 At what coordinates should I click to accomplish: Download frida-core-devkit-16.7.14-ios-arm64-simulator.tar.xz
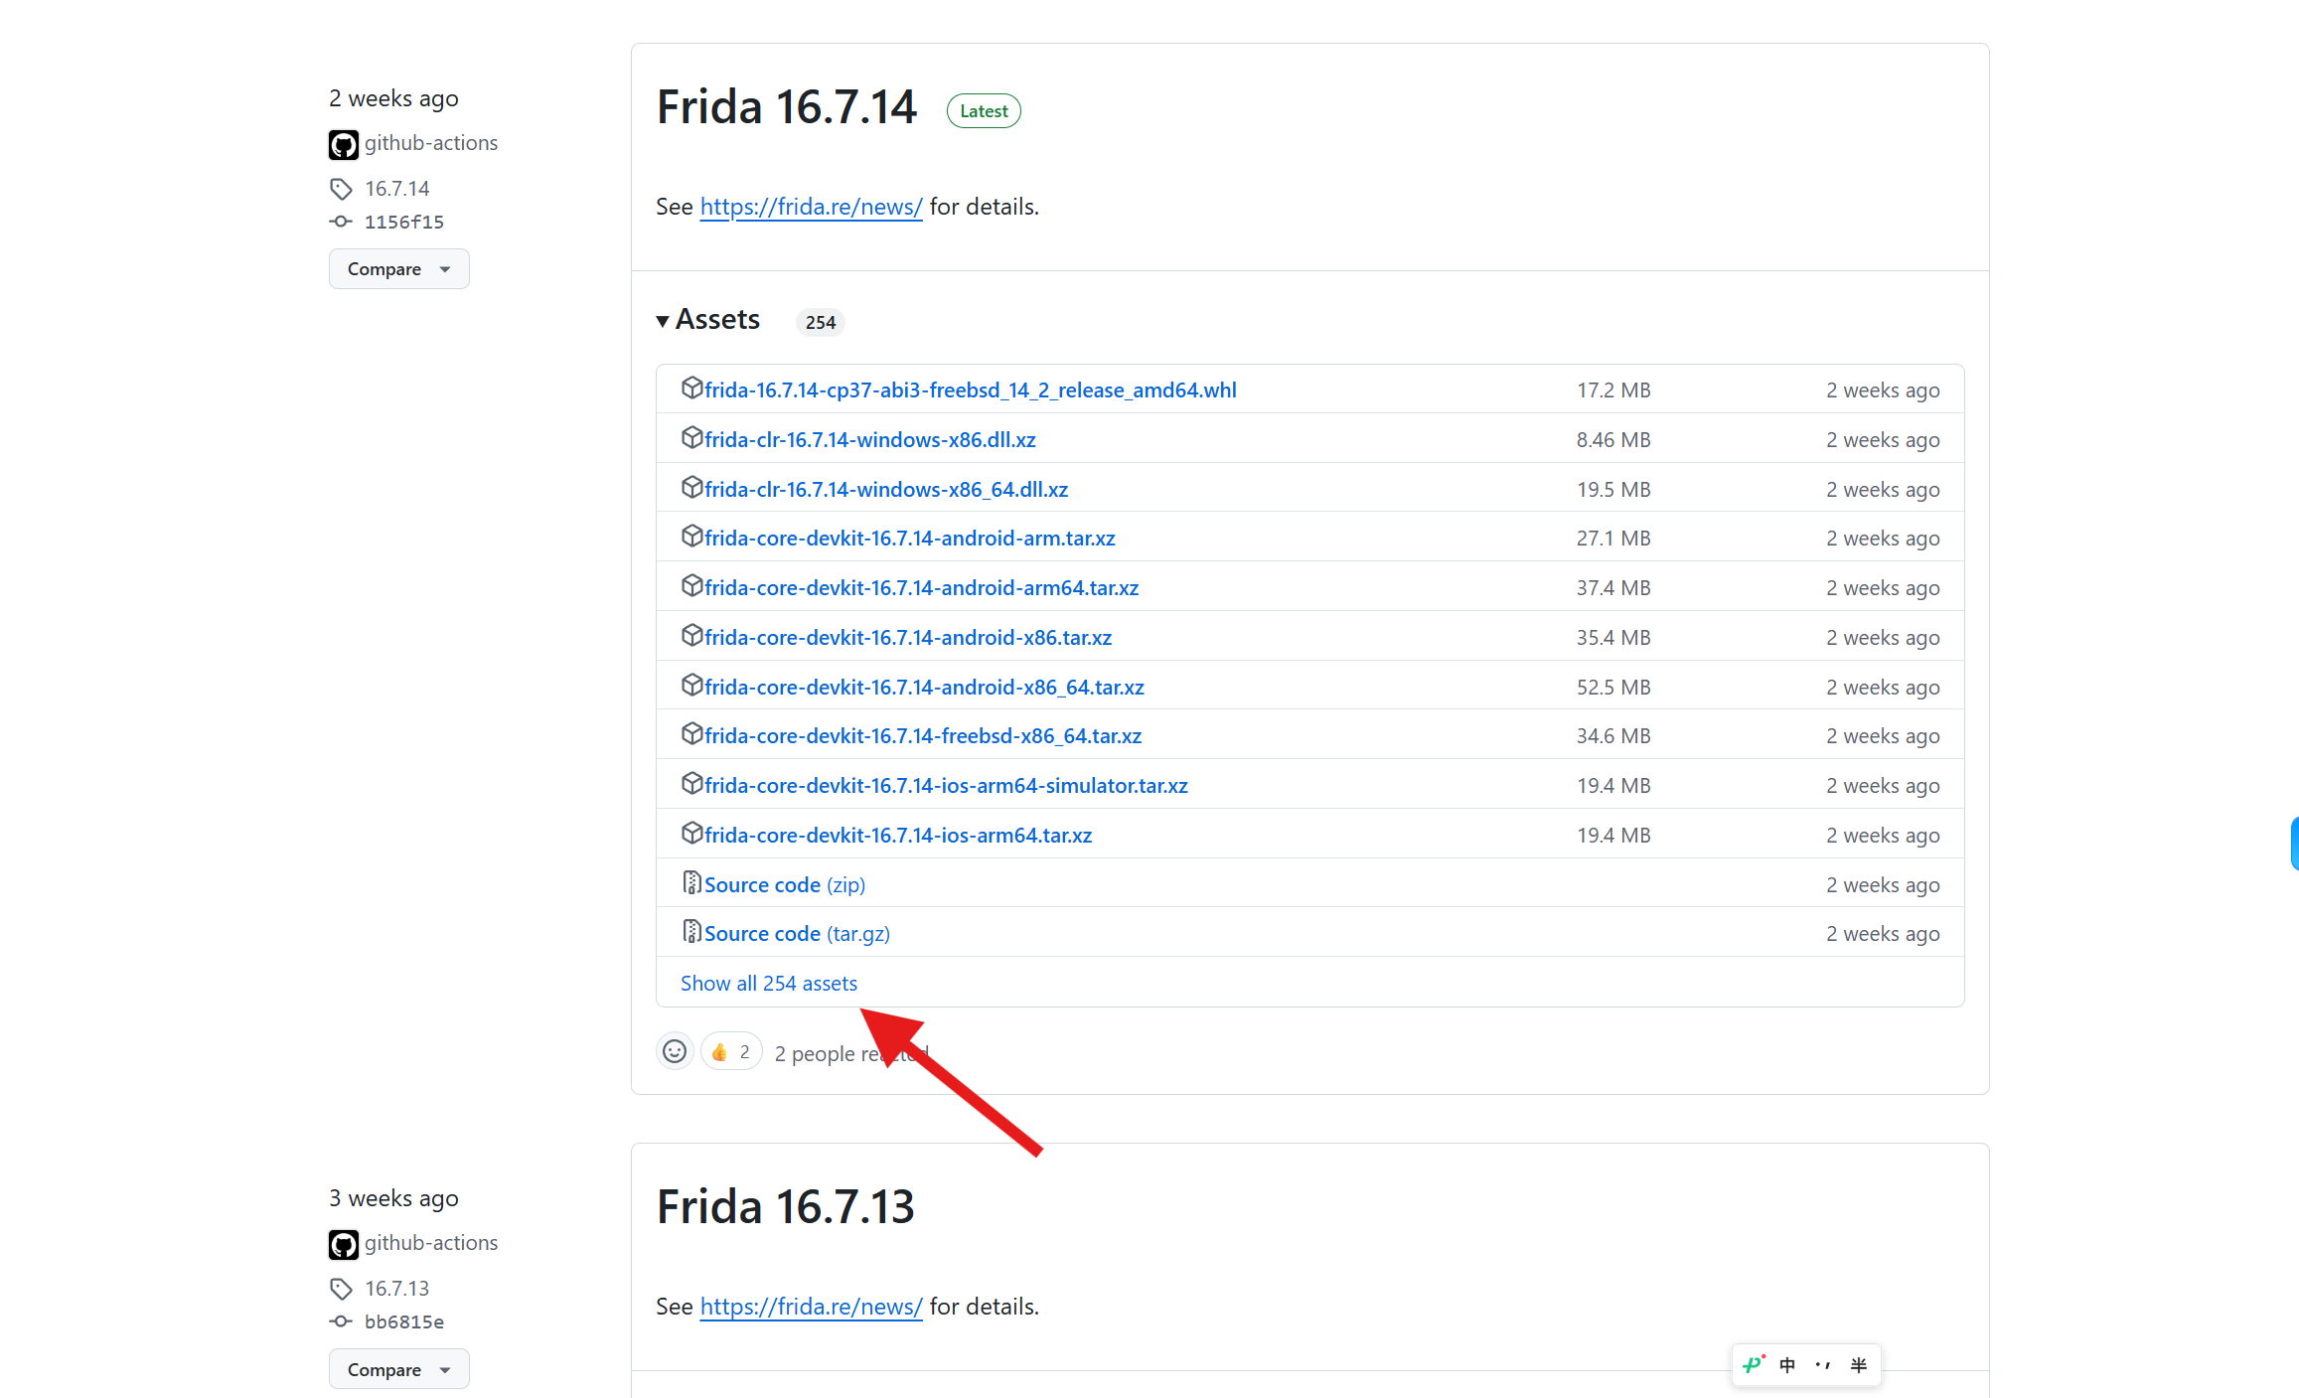946,786
